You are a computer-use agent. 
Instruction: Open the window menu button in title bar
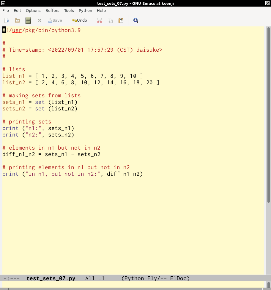click(x=3, y=3)
